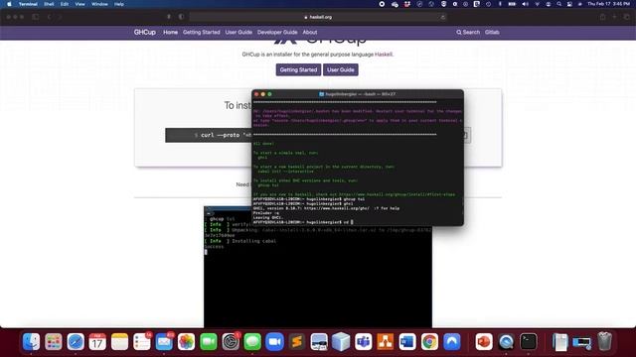This screenshot has height=357, width=636.
Task: Open Microsoft Word in the dock
Action: tap(407, 342)
